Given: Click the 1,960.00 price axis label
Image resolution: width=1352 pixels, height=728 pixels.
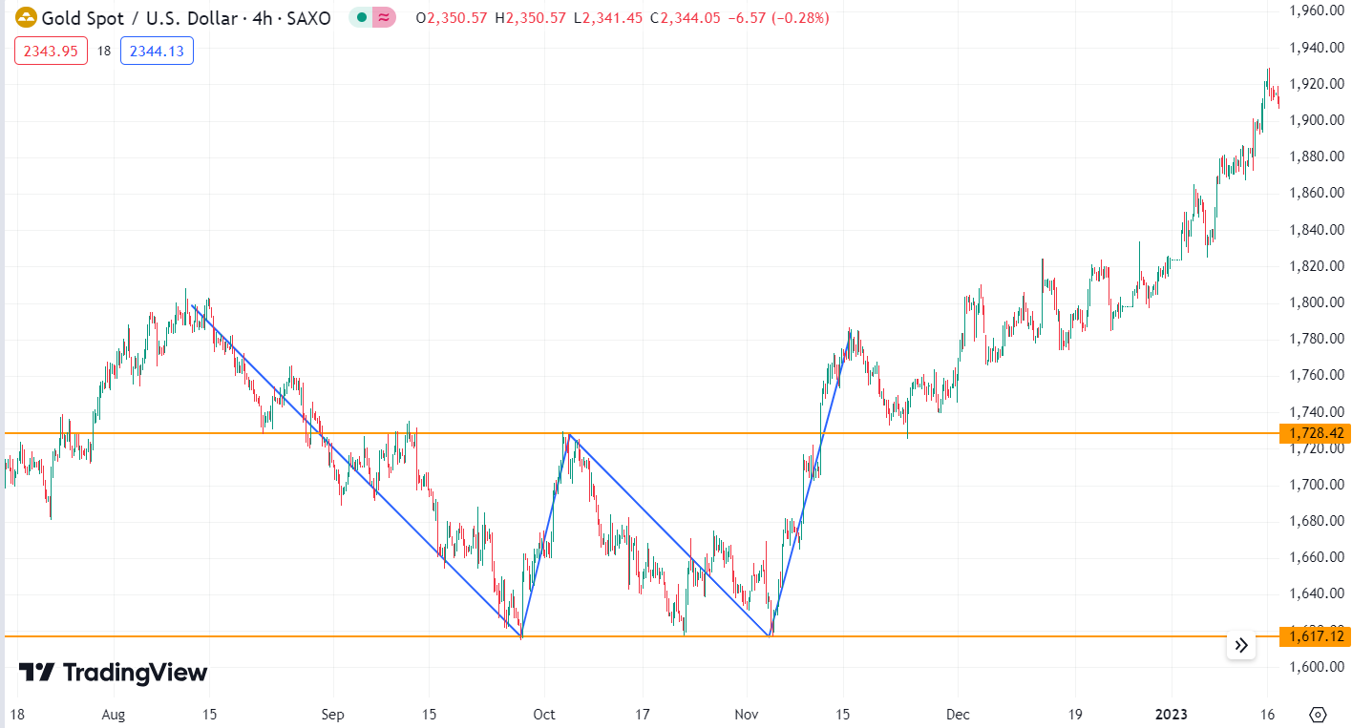Looking at the screenshot, I should click(x=1316, y=10).
